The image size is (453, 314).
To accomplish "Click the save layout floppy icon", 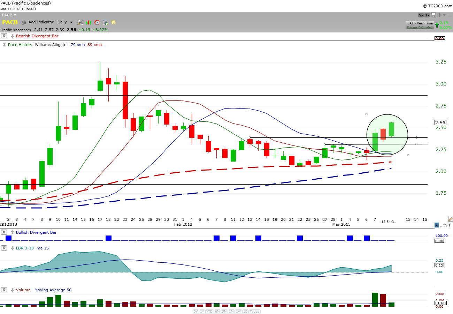I will pyautogui.click(x=433, y=15).
